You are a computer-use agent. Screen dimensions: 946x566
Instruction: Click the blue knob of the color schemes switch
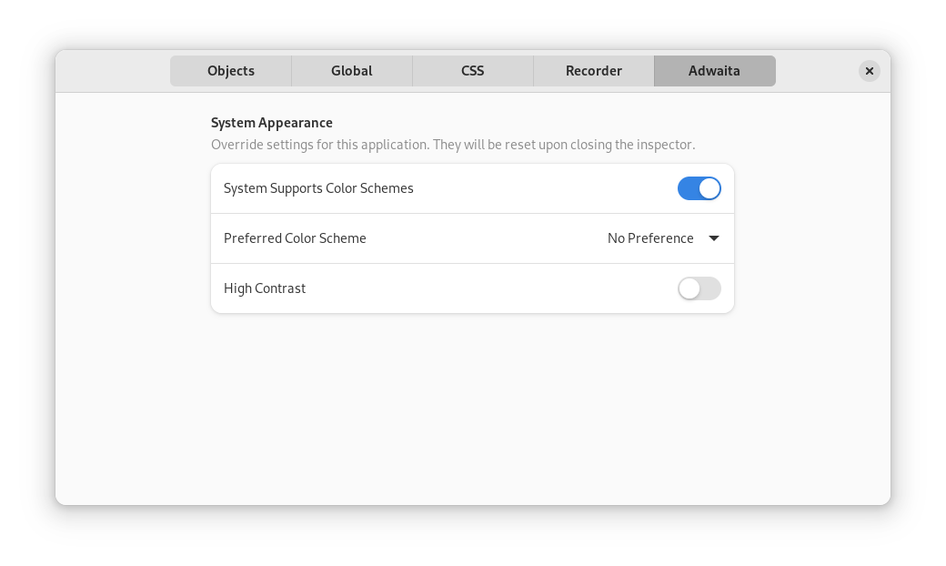(709, 188)
